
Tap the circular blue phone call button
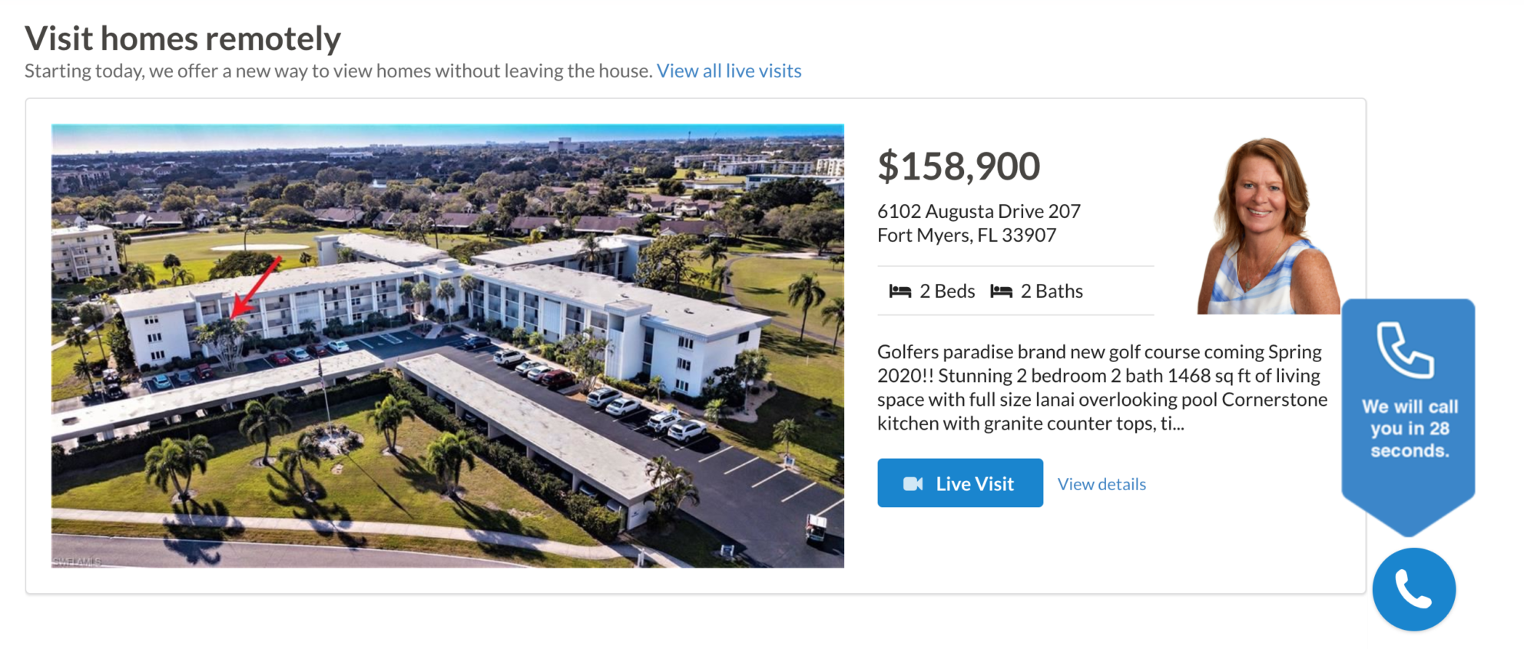pyautogui.click(x=1413, y=588)
